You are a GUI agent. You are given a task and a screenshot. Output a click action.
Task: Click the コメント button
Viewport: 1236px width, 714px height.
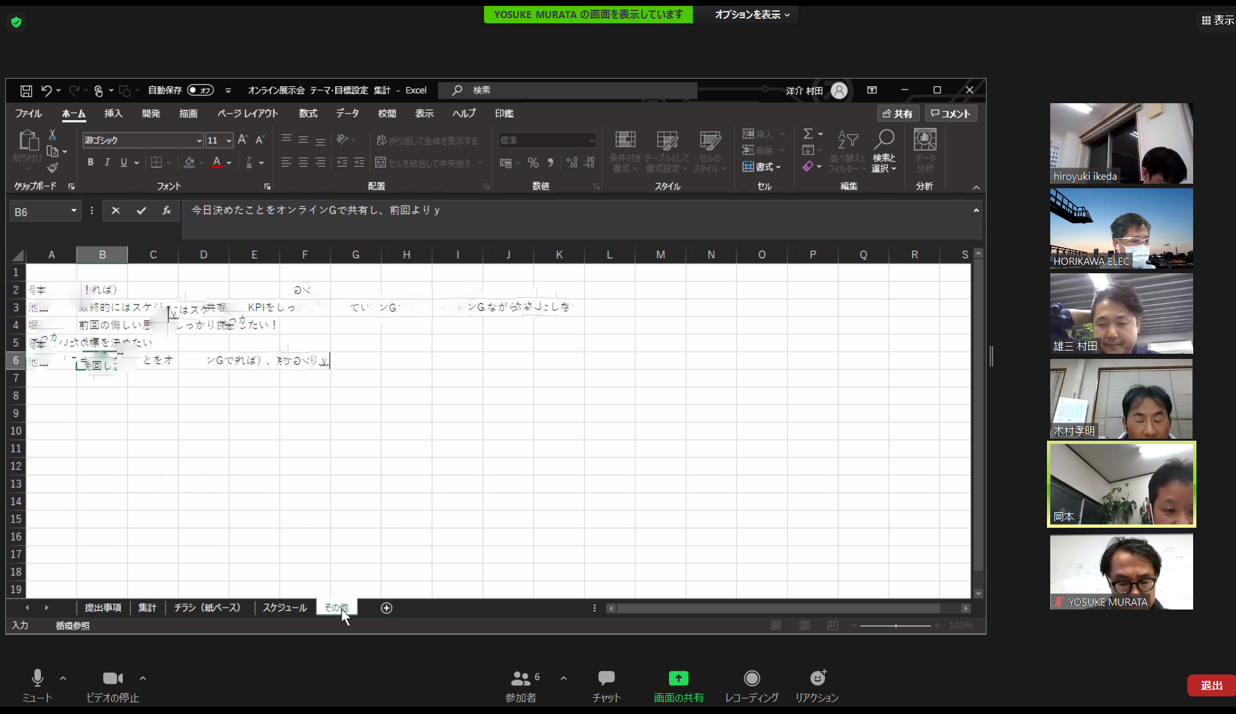[x=951, y=114]
